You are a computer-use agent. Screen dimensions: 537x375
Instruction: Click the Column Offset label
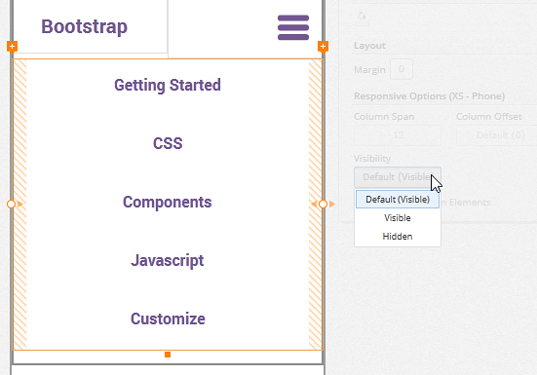489,117
